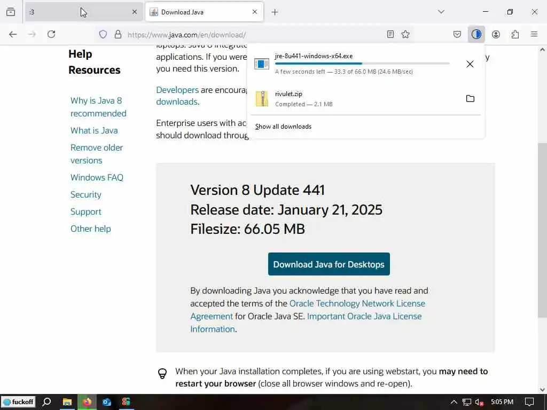Launch Outlook from taskbar
Screen dimensions: 547x410
click(107, 402)
